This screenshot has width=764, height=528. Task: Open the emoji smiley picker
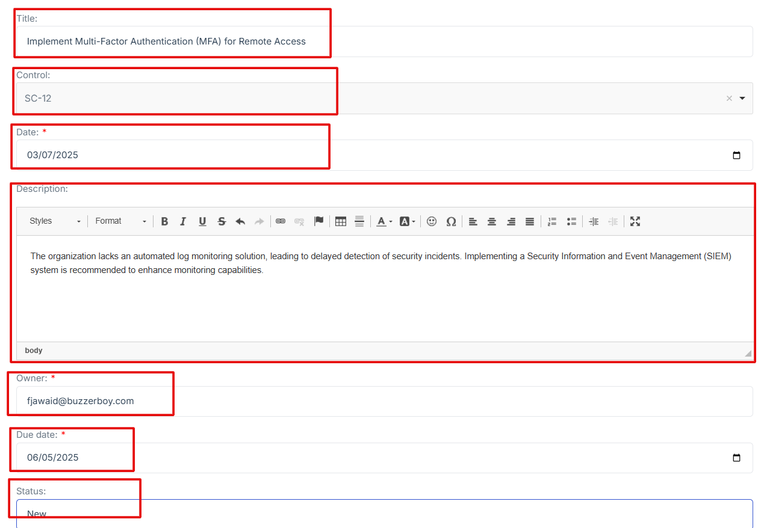tap(432, 221)
